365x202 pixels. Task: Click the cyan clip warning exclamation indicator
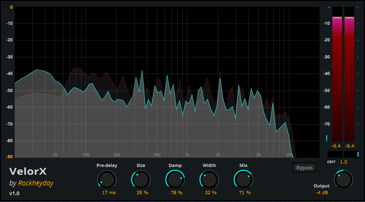327,139
